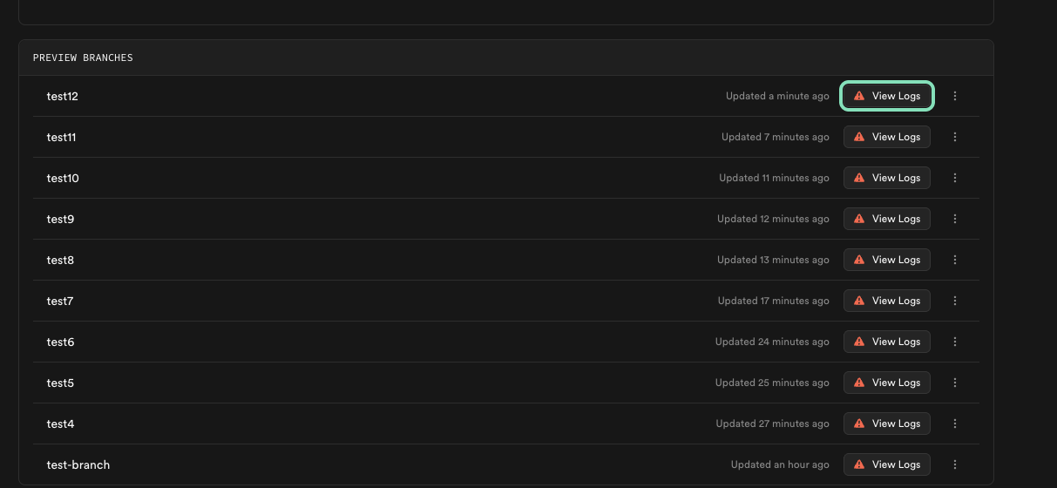
Task: View logs of the test10 branch
Action: pyautogui.click(x=887, y=178)
